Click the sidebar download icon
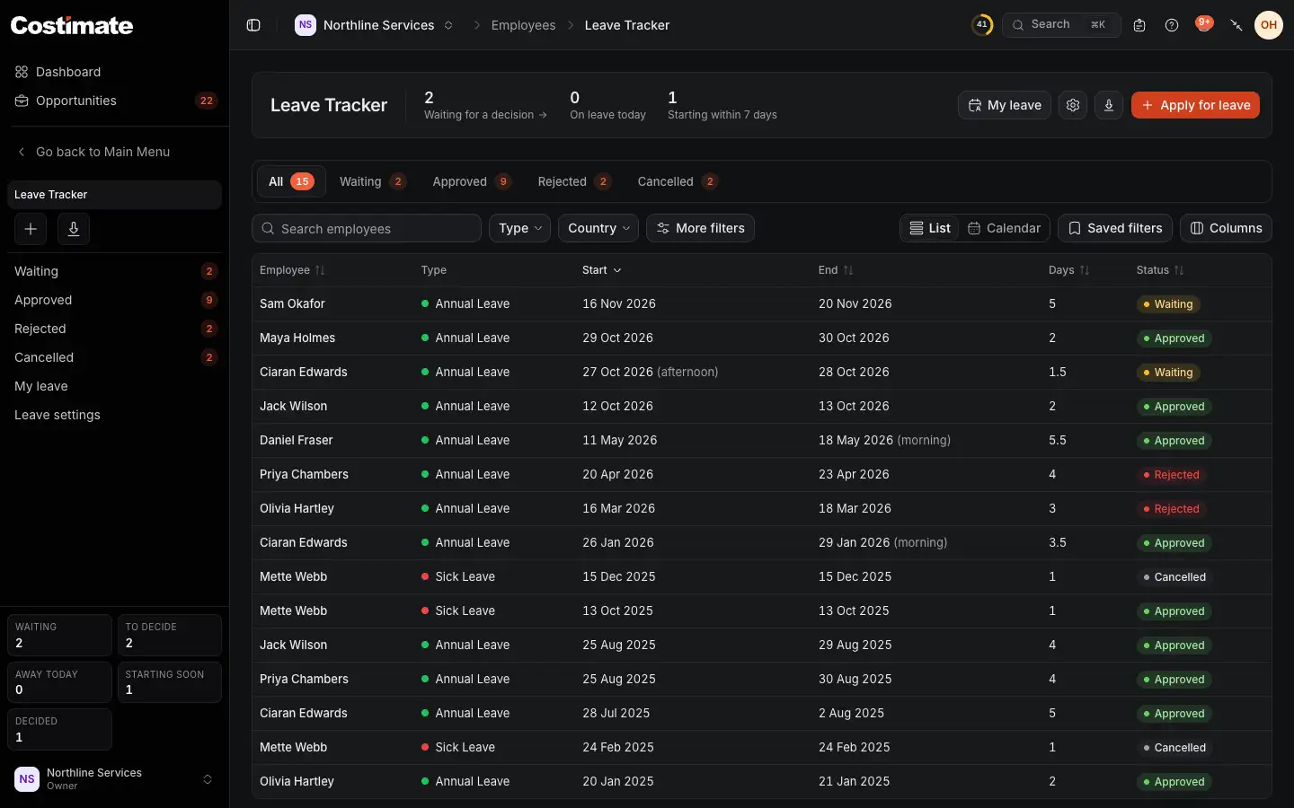This screenshot has width=1294, height=808. coord(74,229)
